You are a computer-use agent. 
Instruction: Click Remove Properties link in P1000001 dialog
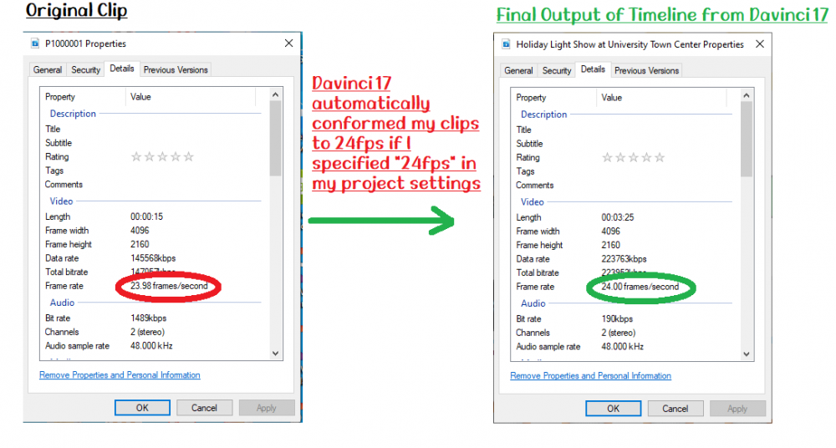click(120, 375)
